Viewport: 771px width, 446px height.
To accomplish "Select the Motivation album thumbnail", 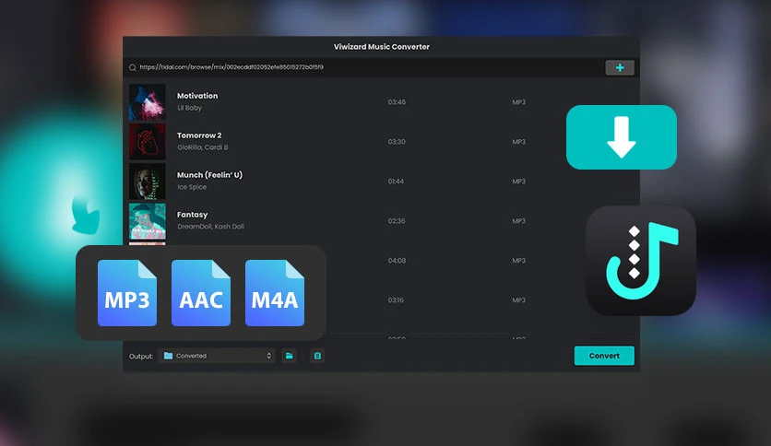I will click(x=147, y=102).
